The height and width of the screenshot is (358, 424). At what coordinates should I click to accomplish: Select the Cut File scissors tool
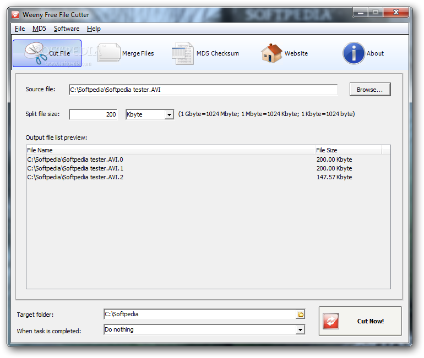click(47, 53)
